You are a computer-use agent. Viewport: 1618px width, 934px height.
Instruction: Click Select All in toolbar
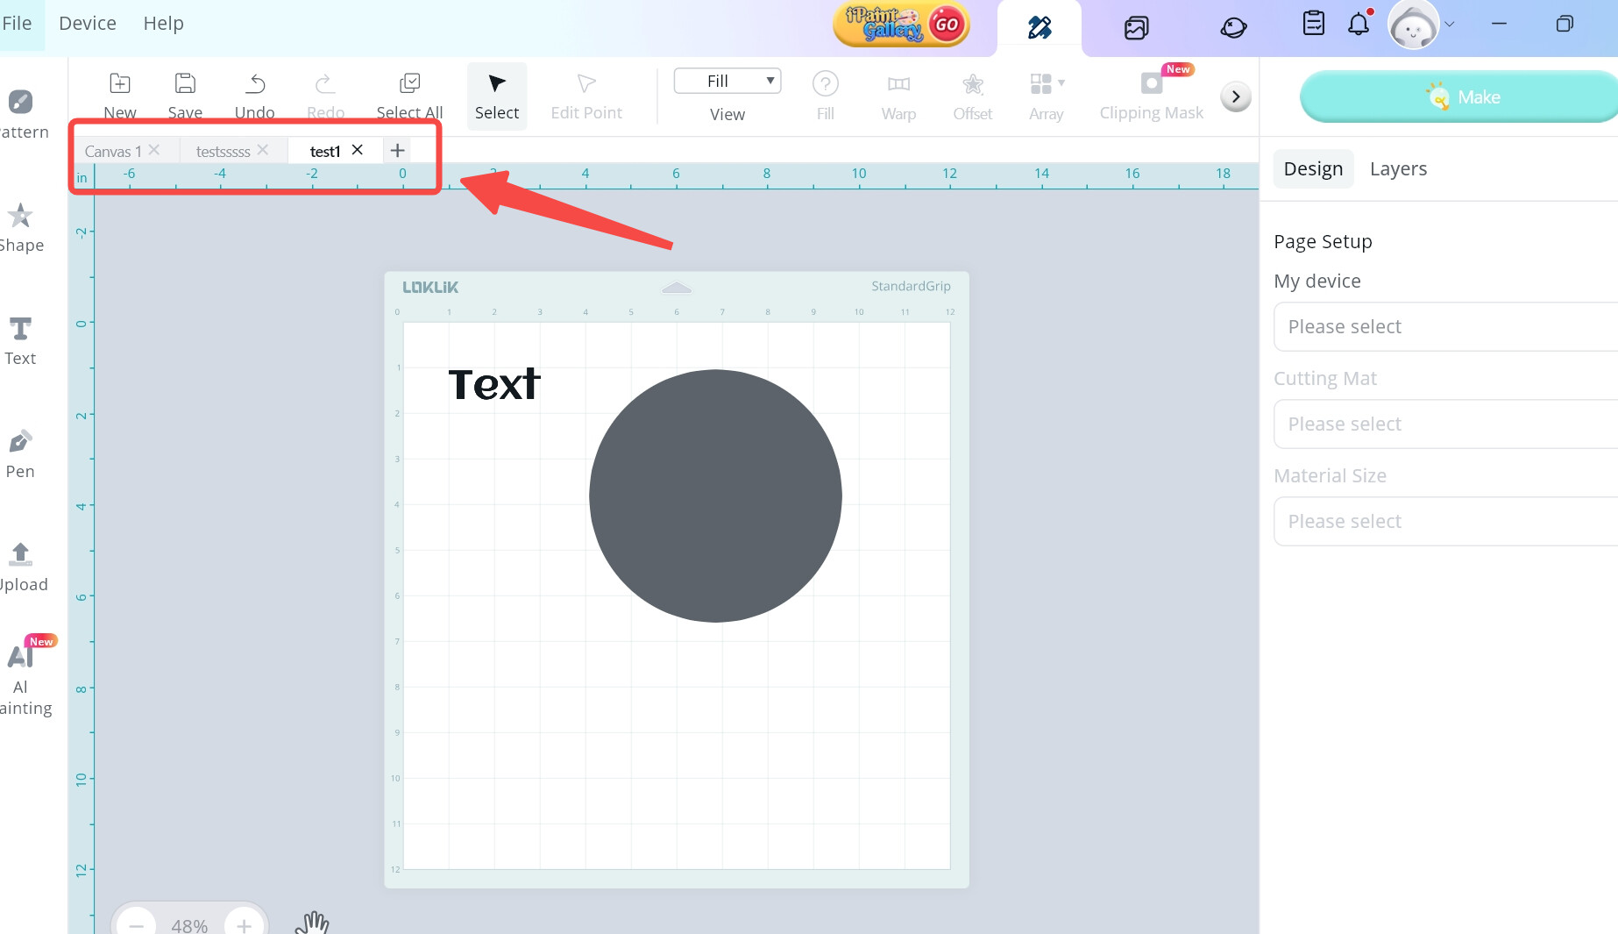pos(409,95)
